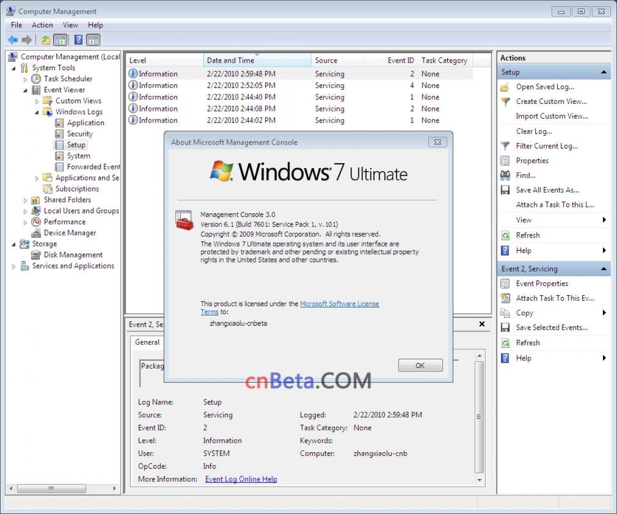Click the Attach Task To This Event icon

[505, 299]
